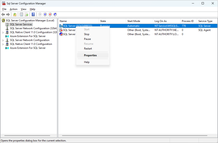The width and height of the screenshot is (218, 143).
Task: Expand SQL Native Client 11.0 Configuration (32bit)
Action: (3, 32)
